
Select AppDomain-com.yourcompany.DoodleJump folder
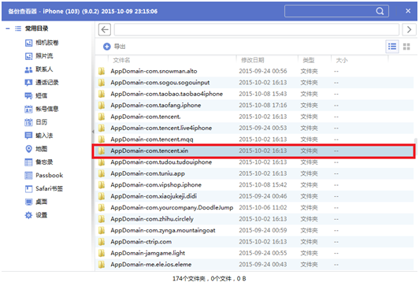pos(254,208)
